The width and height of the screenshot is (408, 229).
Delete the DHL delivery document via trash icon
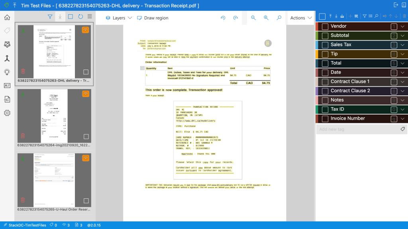[23, 71]
